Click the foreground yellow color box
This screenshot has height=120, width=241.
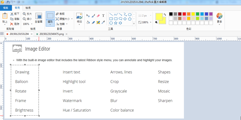pyautogui.click(x=159, y=17)
